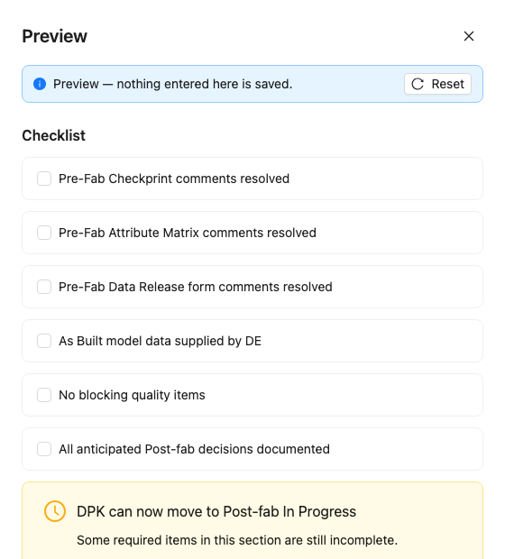The width and height of the screenshot is (505, 559).
Task: Click the circular arrow icon inside Reset
Action: pyautogui.click(x=418, y=84)
